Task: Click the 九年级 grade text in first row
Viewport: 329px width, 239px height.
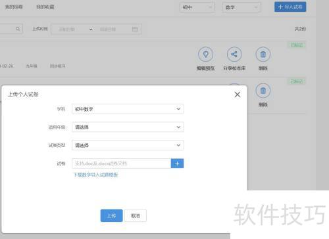Action: coord(32,66)
